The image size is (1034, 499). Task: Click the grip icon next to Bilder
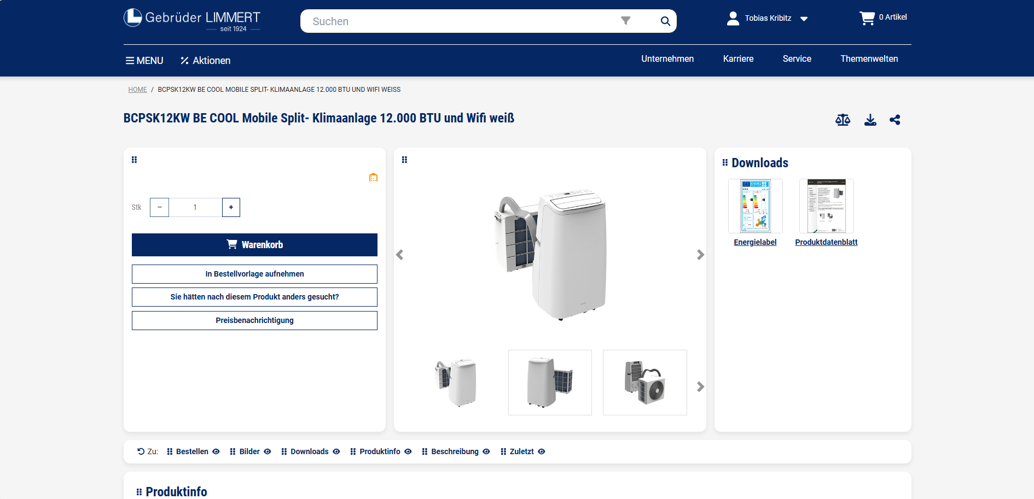pyautogui.click(x=233, y=451)
